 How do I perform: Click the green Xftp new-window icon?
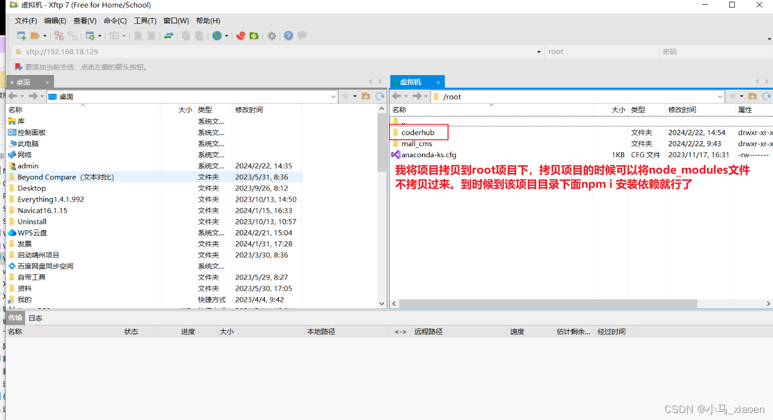(x=254, y=36)
